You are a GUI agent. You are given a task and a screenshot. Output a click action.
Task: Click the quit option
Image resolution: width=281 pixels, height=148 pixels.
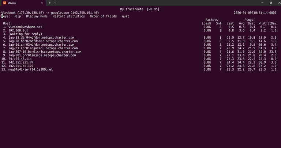(125, 16)
